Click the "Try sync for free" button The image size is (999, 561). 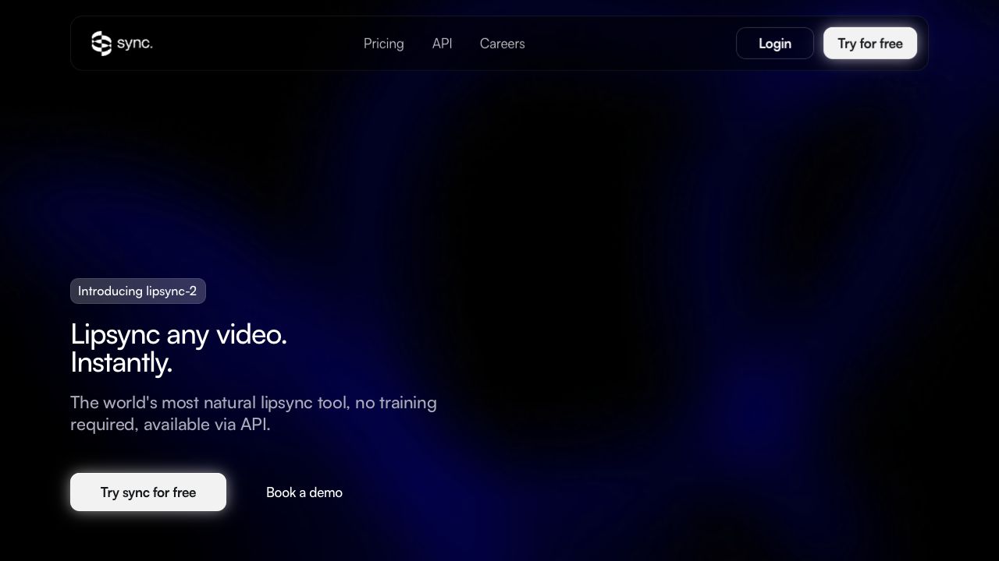coord(148,492)
